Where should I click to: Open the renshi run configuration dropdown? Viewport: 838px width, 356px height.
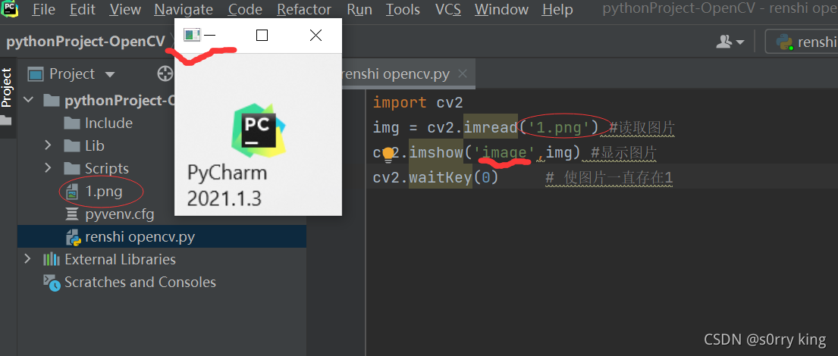coord(802,42)
